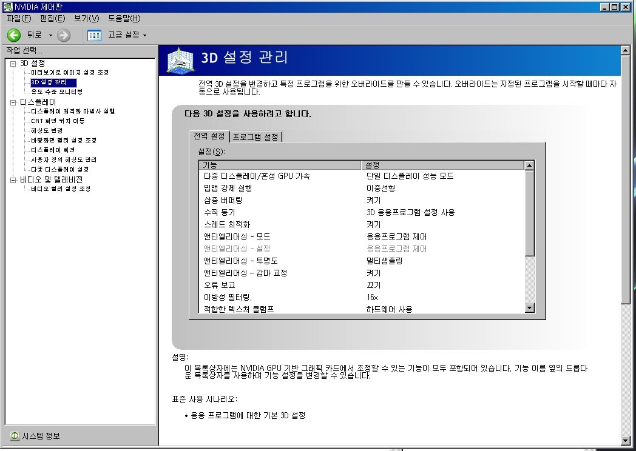
Task: Select 온도 수준 모니터링 in the tree
Action: point(57,92)
